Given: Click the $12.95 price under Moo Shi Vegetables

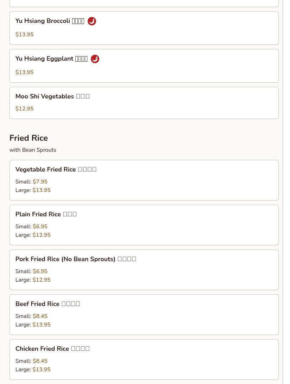Looking at the screenshot, I should 24,109.
